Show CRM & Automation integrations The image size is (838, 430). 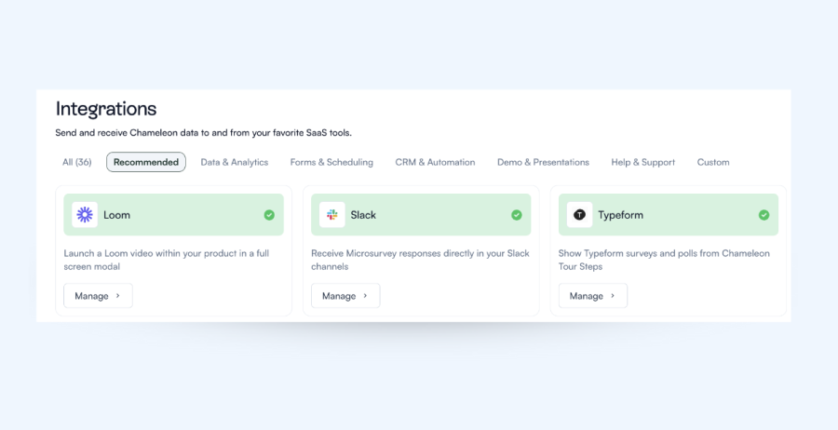tap(435, 162)
